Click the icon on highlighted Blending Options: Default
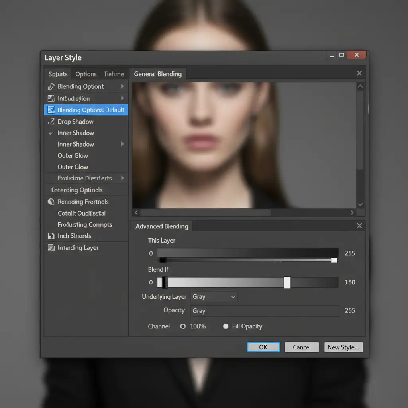This screenshot has height=408, width=408. pyautogui.click(x=51, y=110)
